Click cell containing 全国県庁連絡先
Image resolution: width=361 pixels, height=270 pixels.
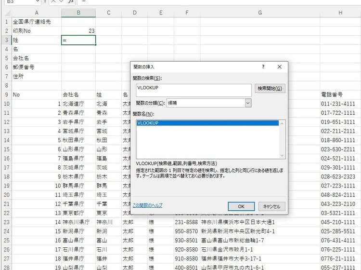coord(37,22)
